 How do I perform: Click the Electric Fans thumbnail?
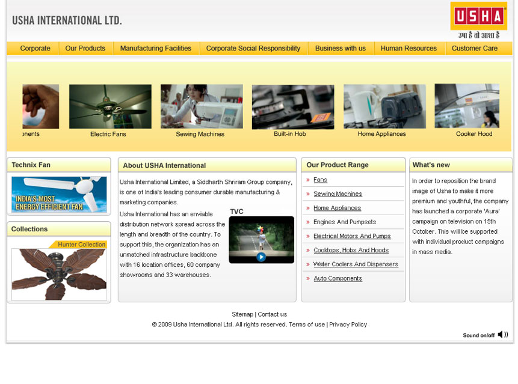click(110, 106)
